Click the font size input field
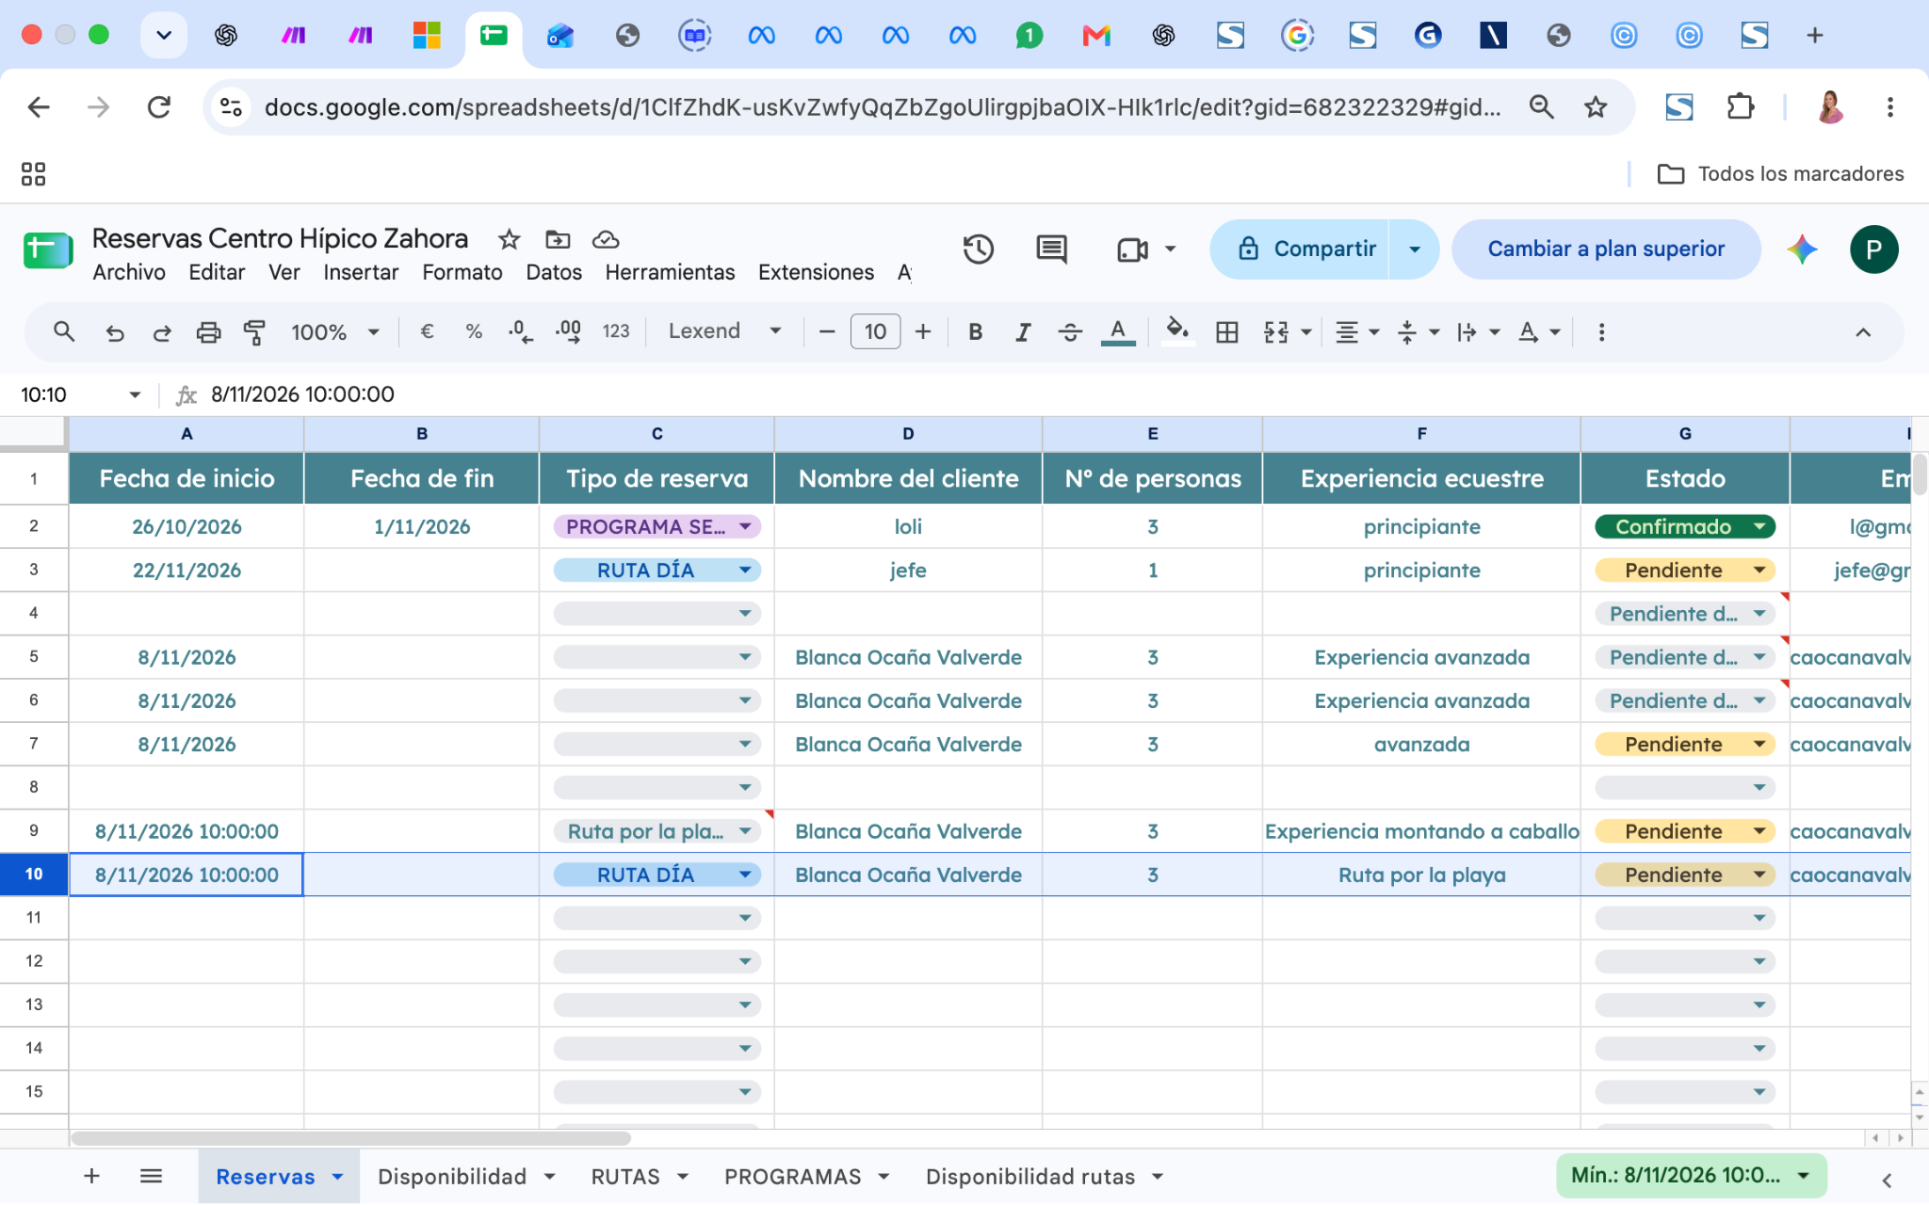This screenshot has width=1929, height=1205. [x=875, y=331]
